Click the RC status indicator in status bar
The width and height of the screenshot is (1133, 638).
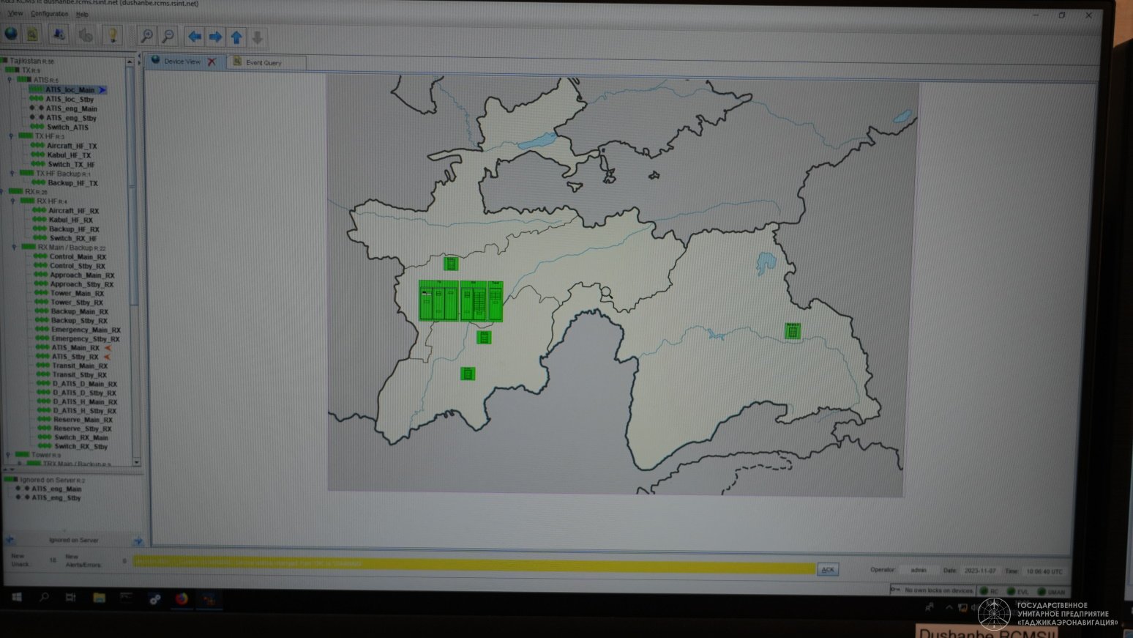[990, 591]
